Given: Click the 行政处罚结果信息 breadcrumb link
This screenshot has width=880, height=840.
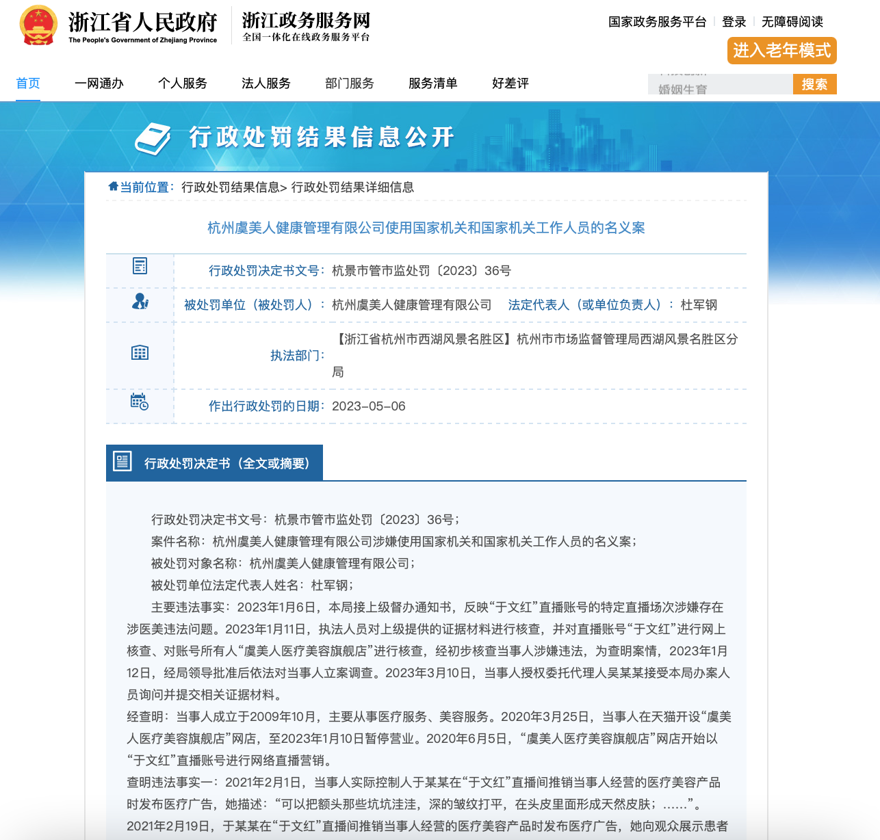Looking at the screenshot, I should [231, 187].
